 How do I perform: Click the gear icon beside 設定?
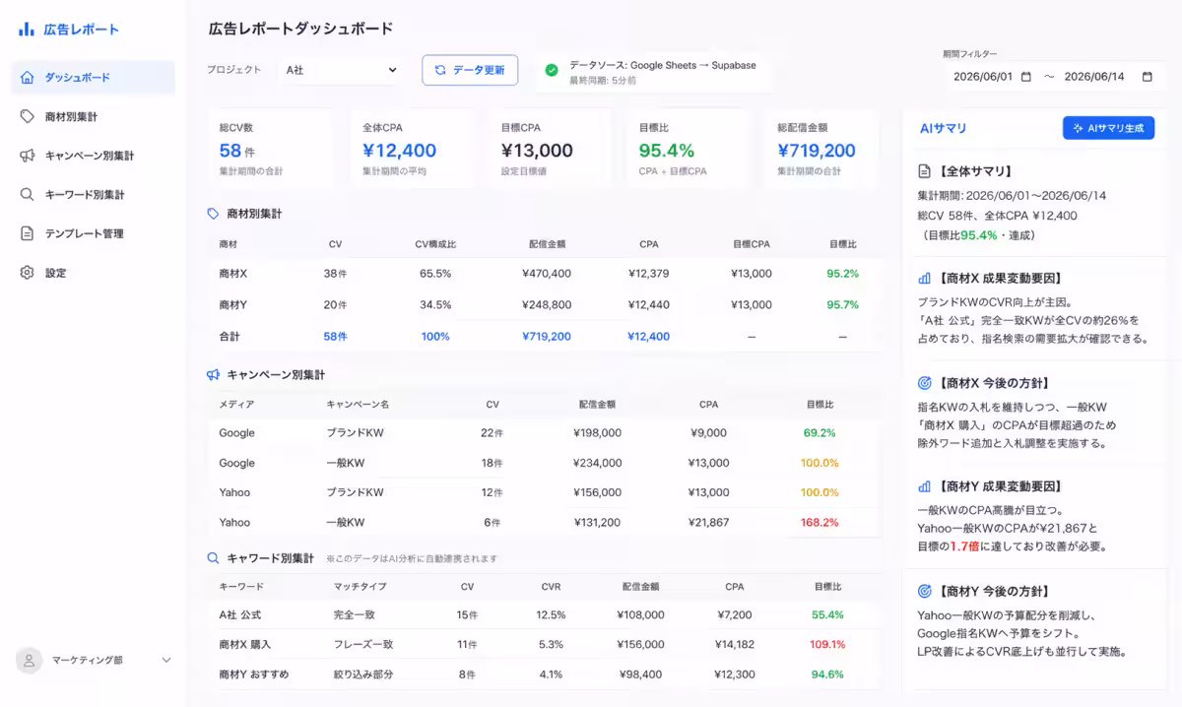click(x=28, y=273)
